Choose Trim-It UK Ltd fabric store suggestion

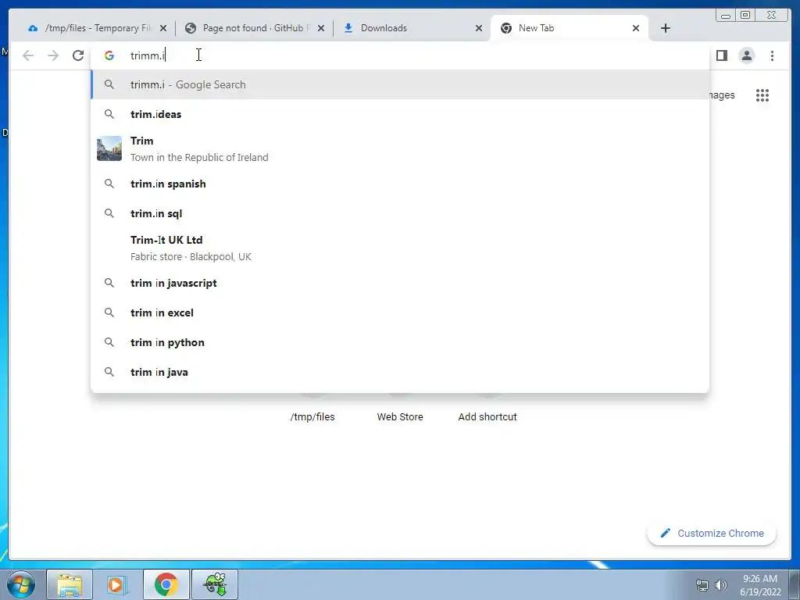(x=400, y=248)
